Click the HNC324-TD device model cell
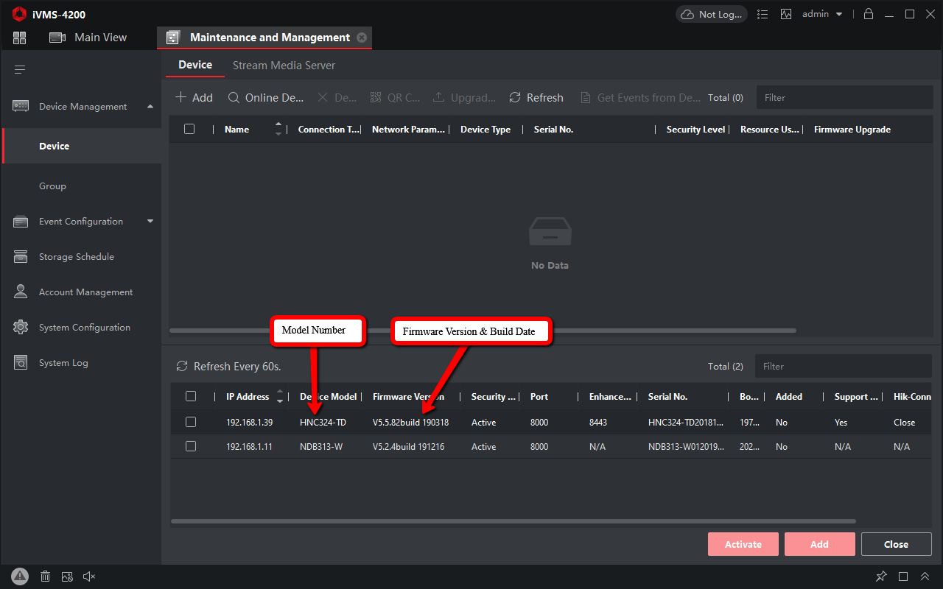This screenshot has height=589, width=943. point(323,423)
